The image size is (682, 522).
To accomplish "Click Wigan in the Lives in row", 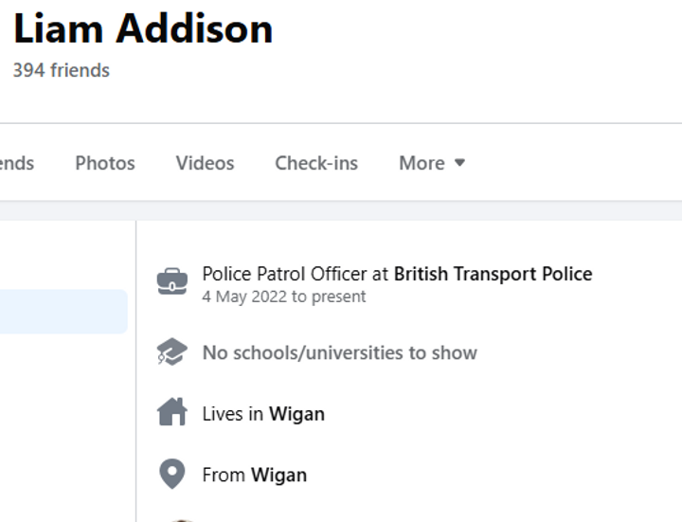I will pyautogui.click(x=296, y=414).
